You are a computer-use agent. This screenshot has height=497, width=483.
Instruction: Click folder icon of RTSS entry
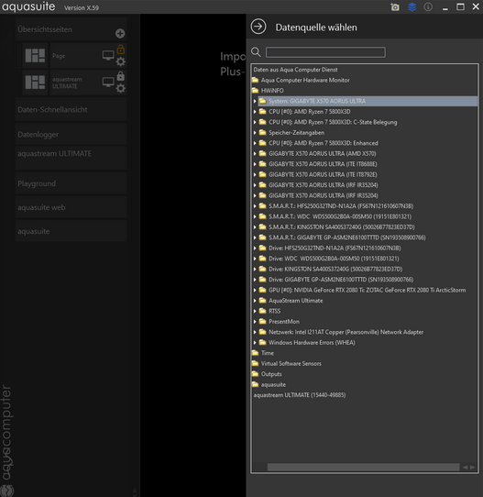click(x=262, y=311)
